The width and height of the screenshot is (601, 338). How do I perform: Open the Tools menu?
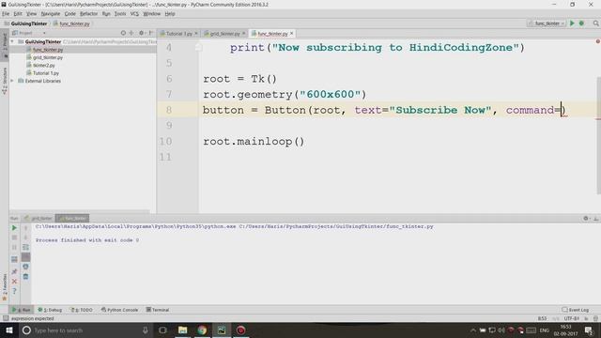pyautogui.click(x=120, y=14)
